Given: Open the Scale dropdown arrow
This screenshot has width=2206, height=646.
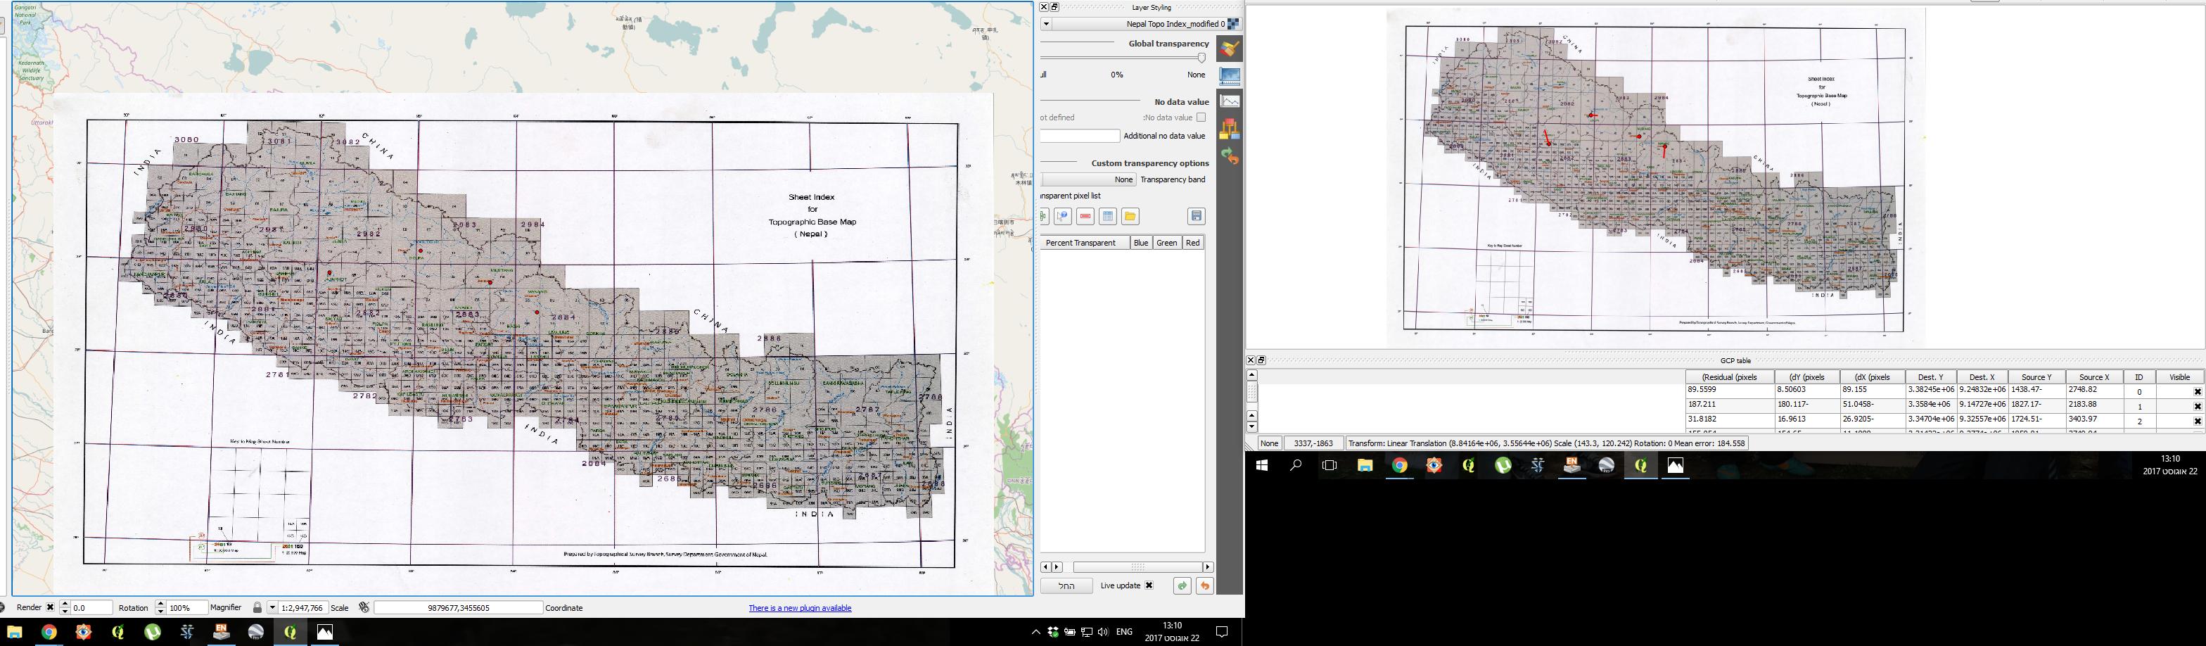Looking at the screenshot, I should pyautogui.click(x=272, y=607).
